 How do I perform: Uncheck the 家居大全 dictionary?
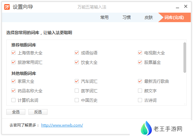[13, 81]
